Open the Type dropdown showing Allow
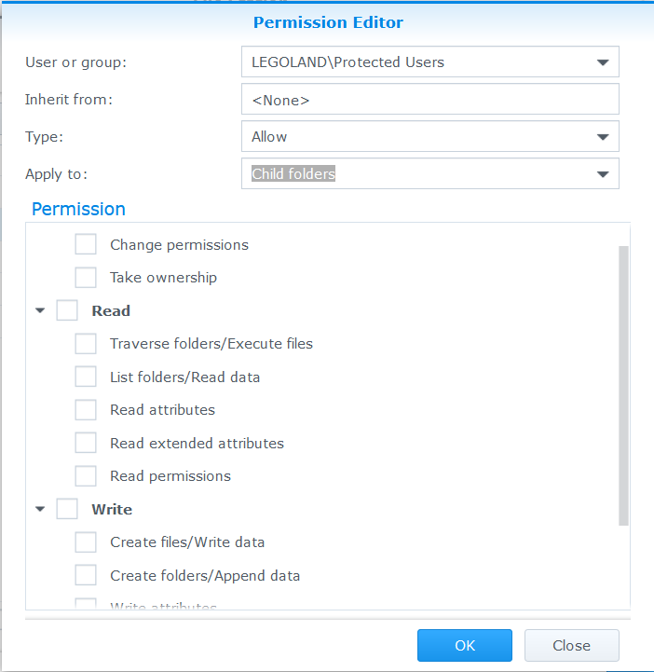 pyautogui.click(x=430, y=137)
